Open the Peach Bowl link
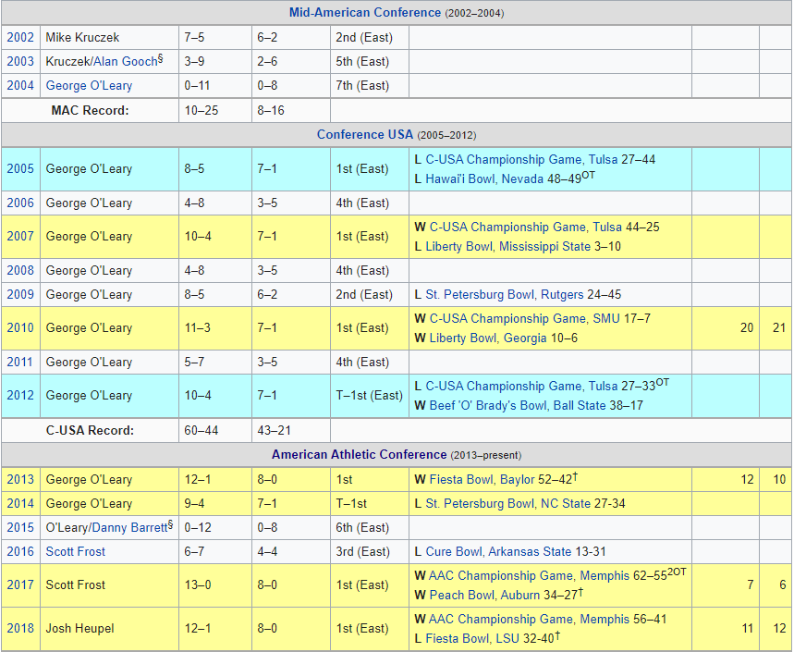Image resolution: width=794 pixels, height=652 pixels. [x=462, y=596]
